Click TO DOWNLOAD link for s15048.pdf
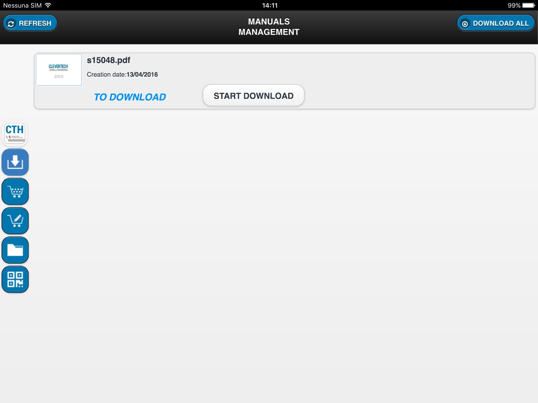 pos(130,97)
